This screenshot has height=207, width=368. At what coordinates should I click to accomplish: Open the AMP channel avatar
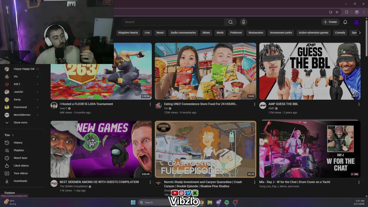tap(263, 106)
